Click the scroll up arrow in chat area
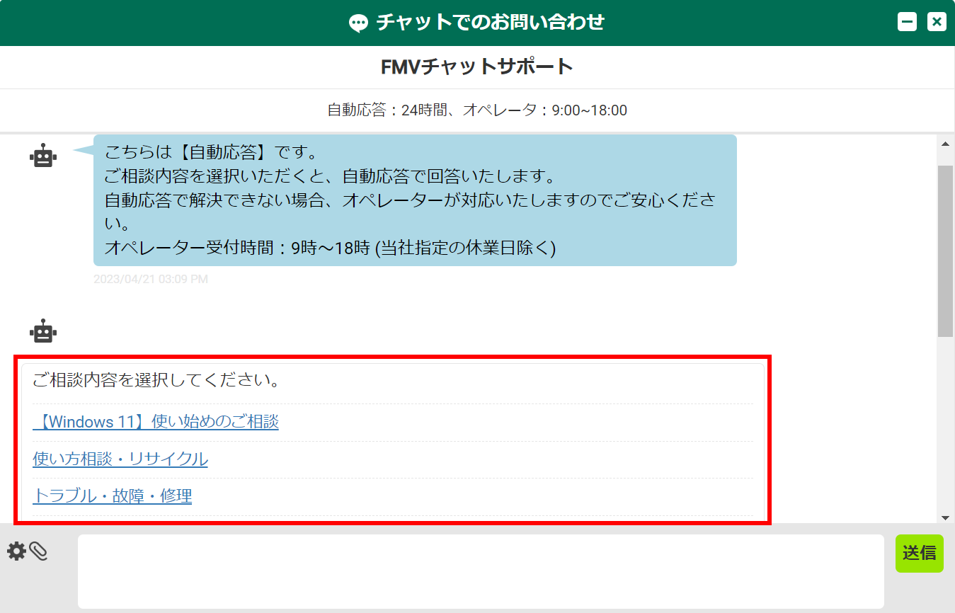Viewport: 955px width, 613px height. 945,144
